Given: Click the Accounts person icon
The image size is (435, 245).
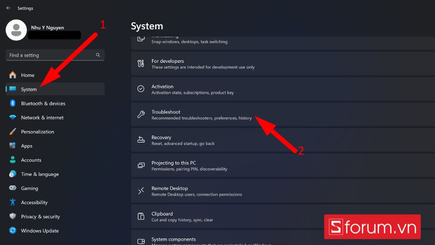Looking at the screenshot, I should (13, 160).
